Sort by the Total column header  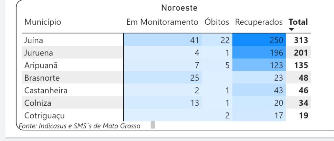pos(298,22)
